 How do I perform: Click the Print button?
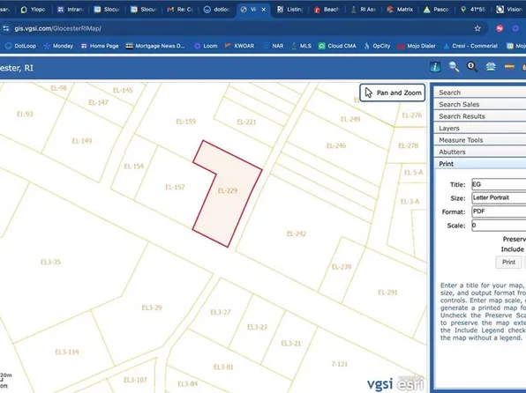pos(508,262)
